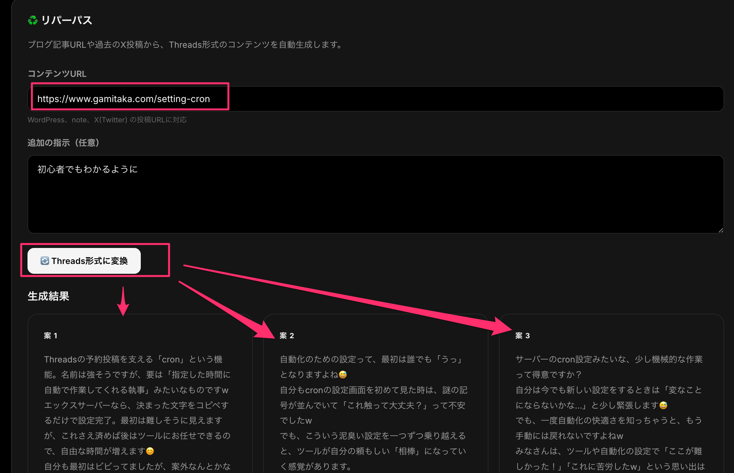Click the 追加の指示（任意） label
The height and width of the screenshot is (473, 734).
[x=64, y=143]
